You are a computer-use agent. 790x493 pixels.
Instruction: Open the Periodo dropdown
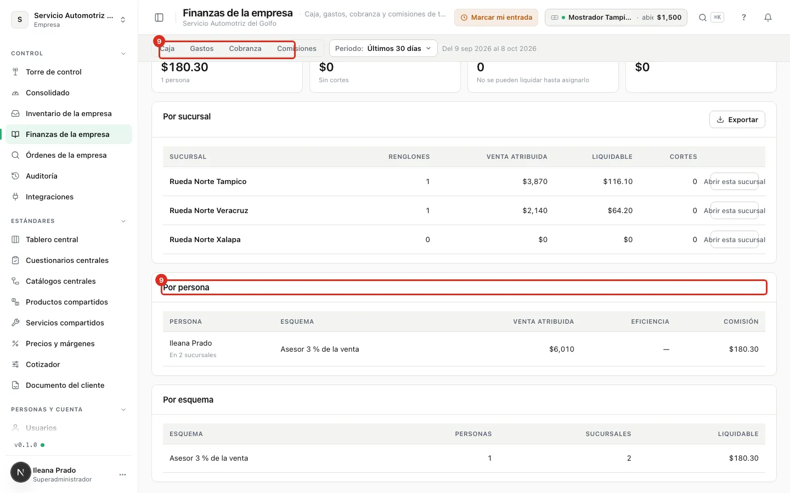(x=383, y=48)
